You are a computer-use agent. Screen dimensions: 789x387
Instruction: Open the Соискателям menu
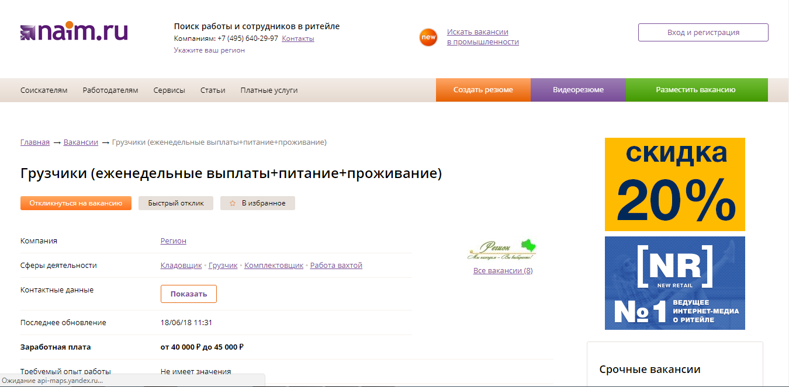(x=43, y=90)
